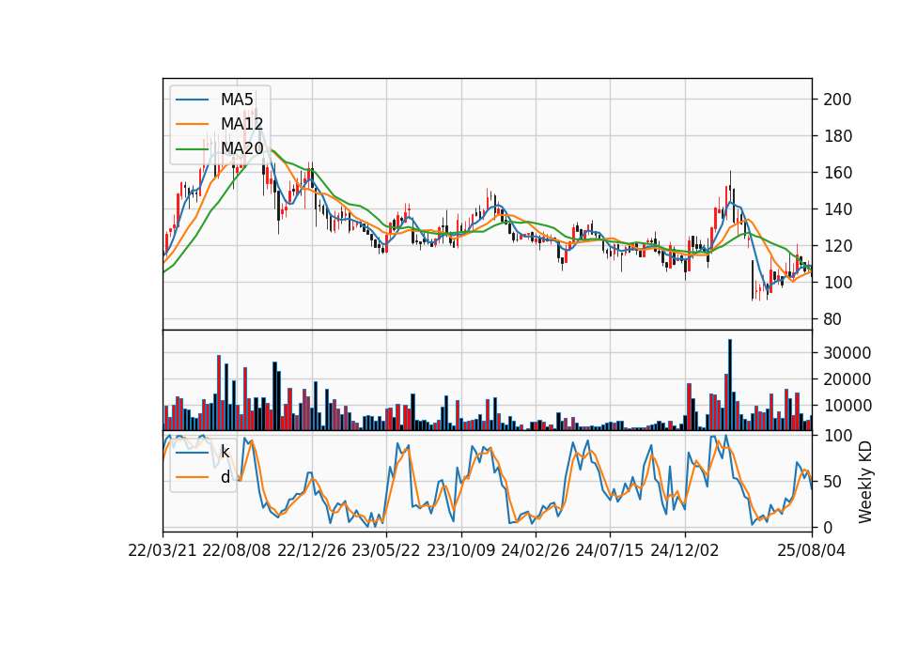Screen dimensions: 902x648
Task: Click the orange MA12 legend line
Action: click(192, 124)
